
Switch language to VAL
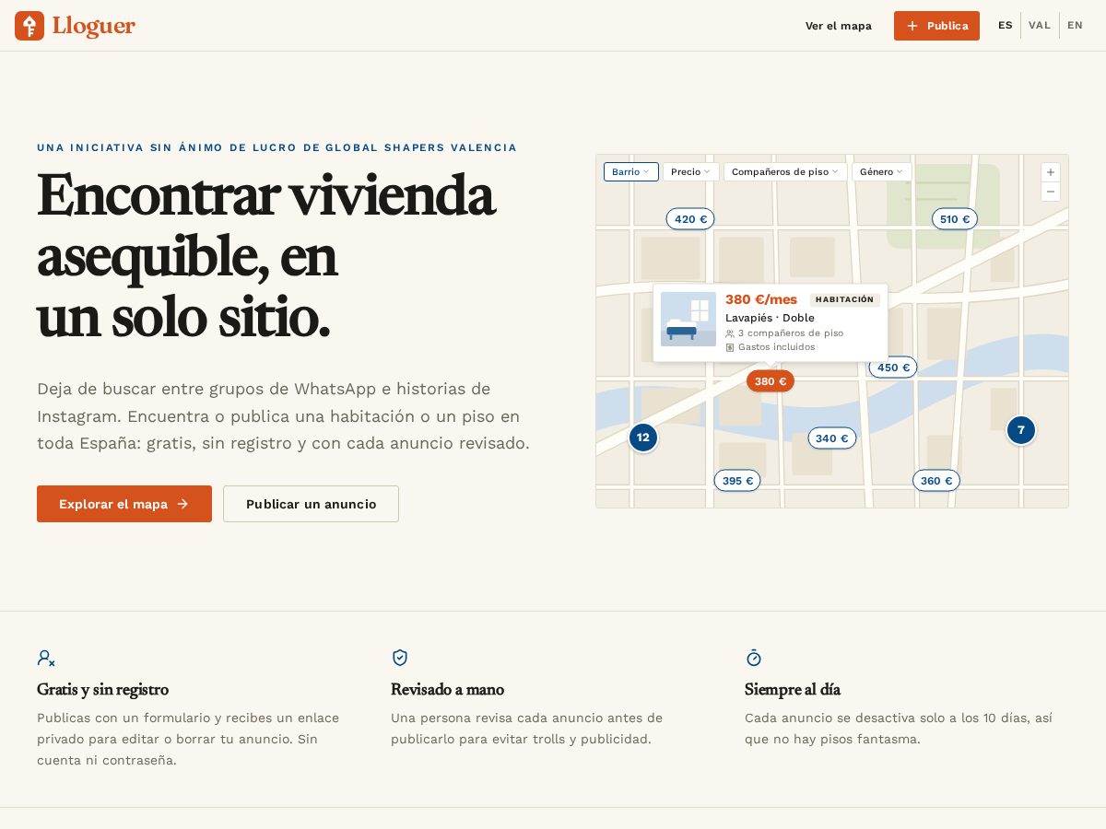1040,26
